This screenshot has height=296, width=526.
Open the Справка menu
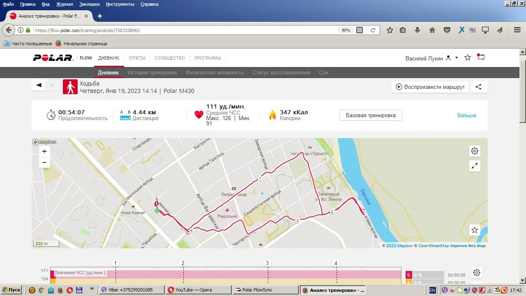point(150,4)
